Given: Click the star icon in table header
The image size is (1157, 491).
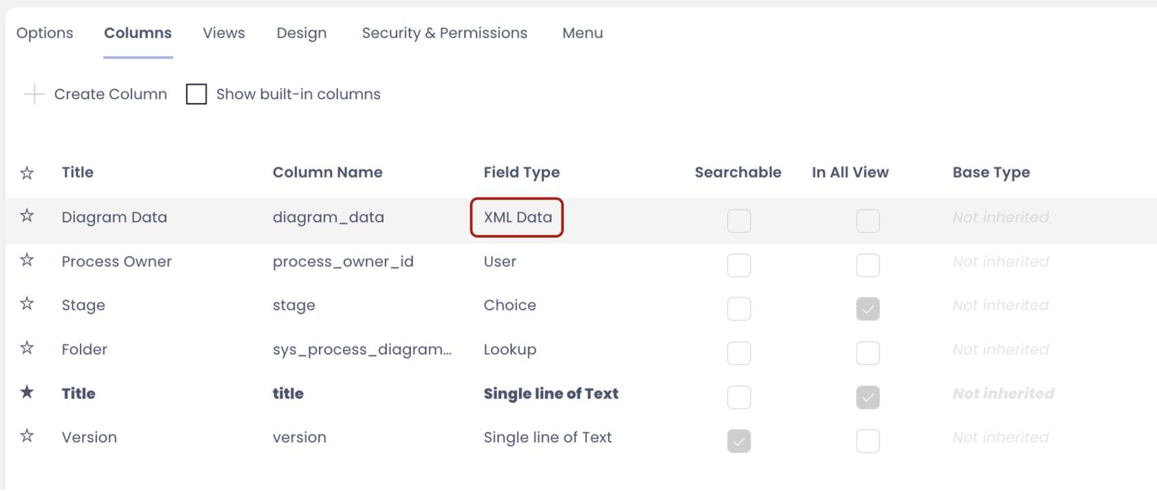Looking at the screenshot, I should point(27,173).
